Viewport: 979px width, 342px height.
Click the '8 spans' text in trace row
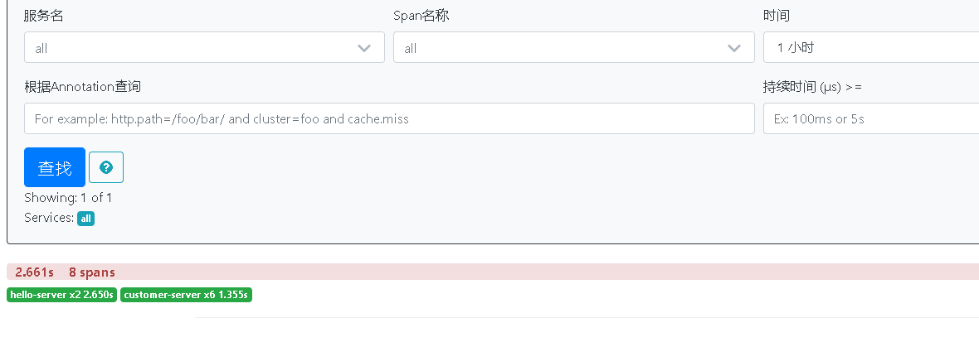[92, 272]
